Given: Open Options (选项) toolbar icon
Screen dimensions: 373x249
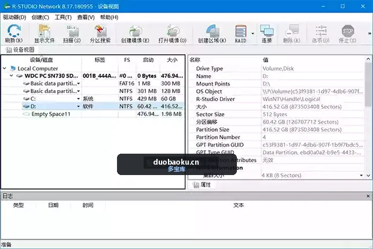Looking at the screenshot, I should pyautogui.click(x=321, y=34).
